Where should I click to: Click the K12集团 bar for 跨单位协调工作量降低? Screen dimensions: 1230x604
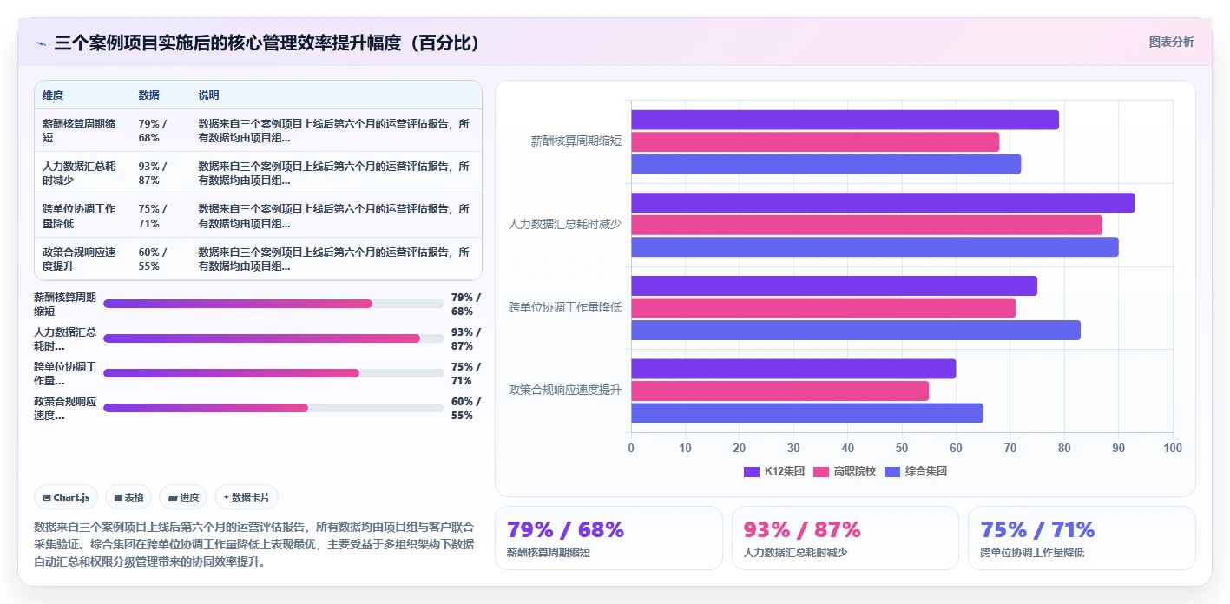(x=834, y=286)
